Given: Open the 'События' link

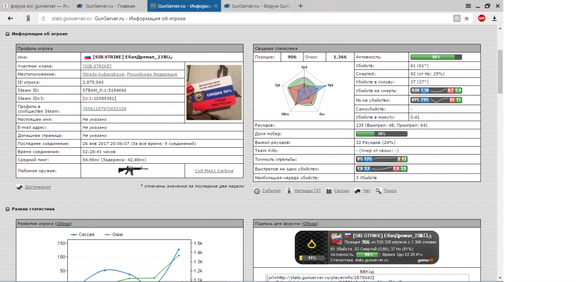Looking at the screenshot, I should (271, 191).
